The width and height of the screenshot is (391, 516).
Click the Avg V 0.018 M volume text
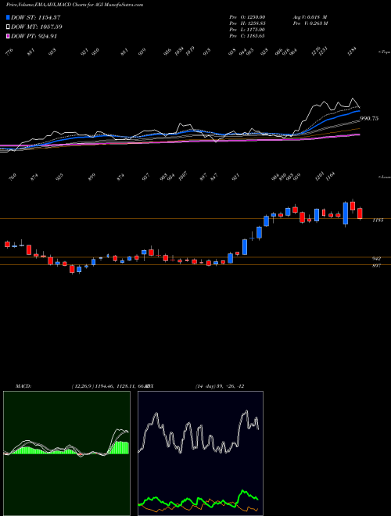coord(310,16)
